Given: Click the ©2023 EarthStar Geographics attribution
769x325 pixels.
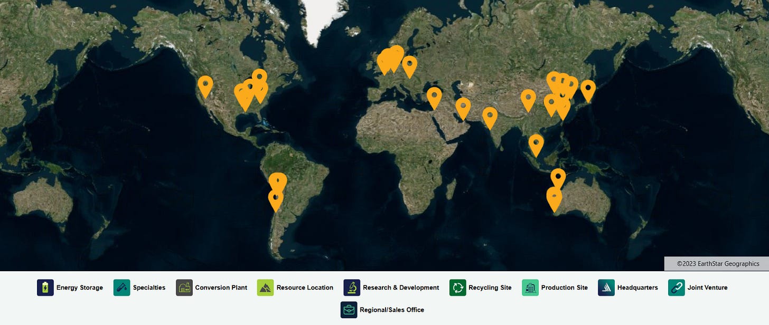Looking at the screenshot, I should 718,264.
